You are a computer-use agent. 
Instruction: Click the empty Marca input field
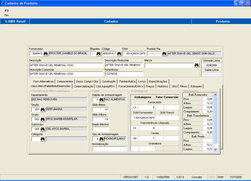(x=169, y=65)
